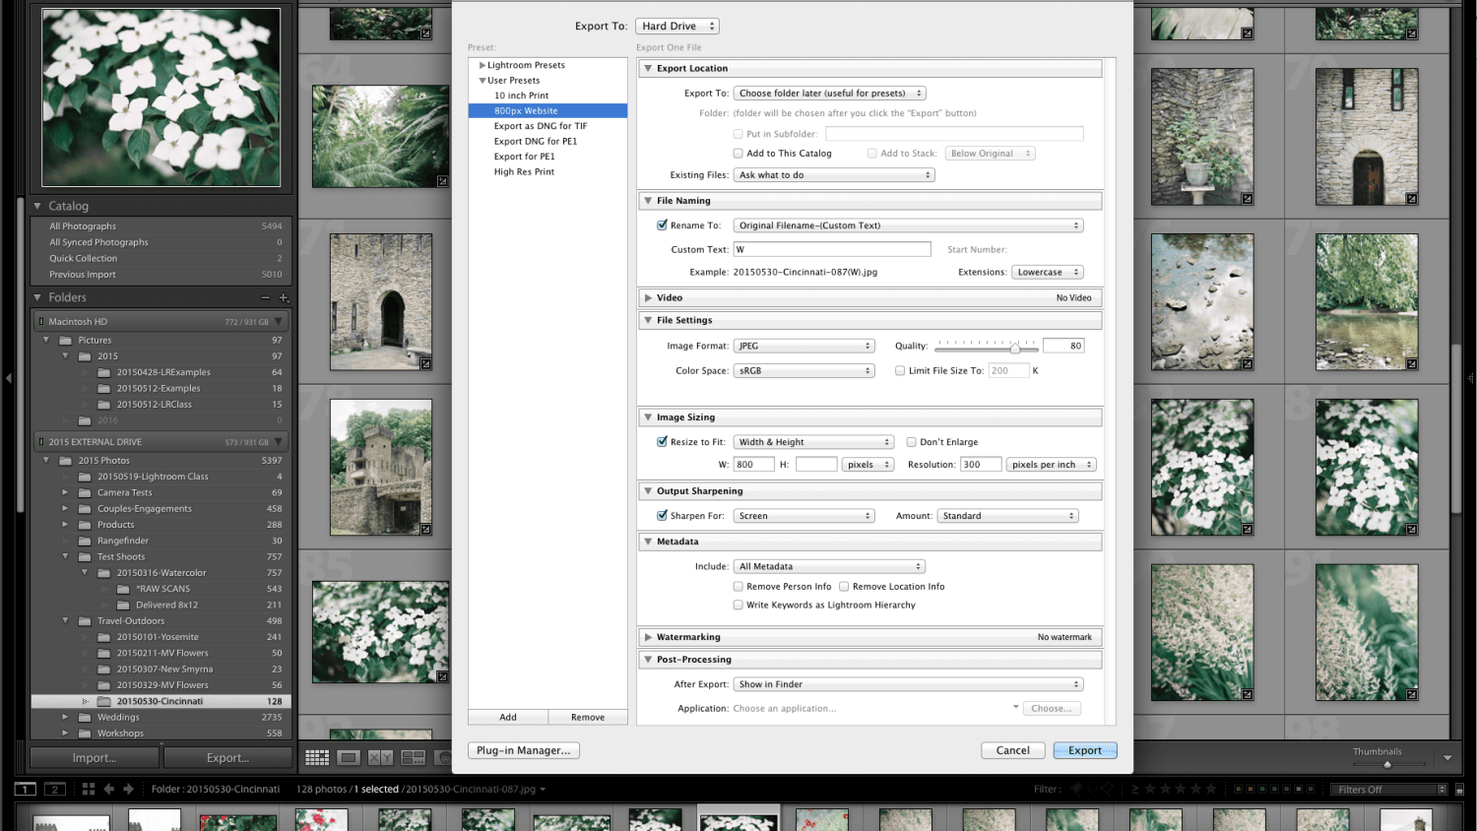Open After Export Show in Finder dropdown

(x=908, y=684)
